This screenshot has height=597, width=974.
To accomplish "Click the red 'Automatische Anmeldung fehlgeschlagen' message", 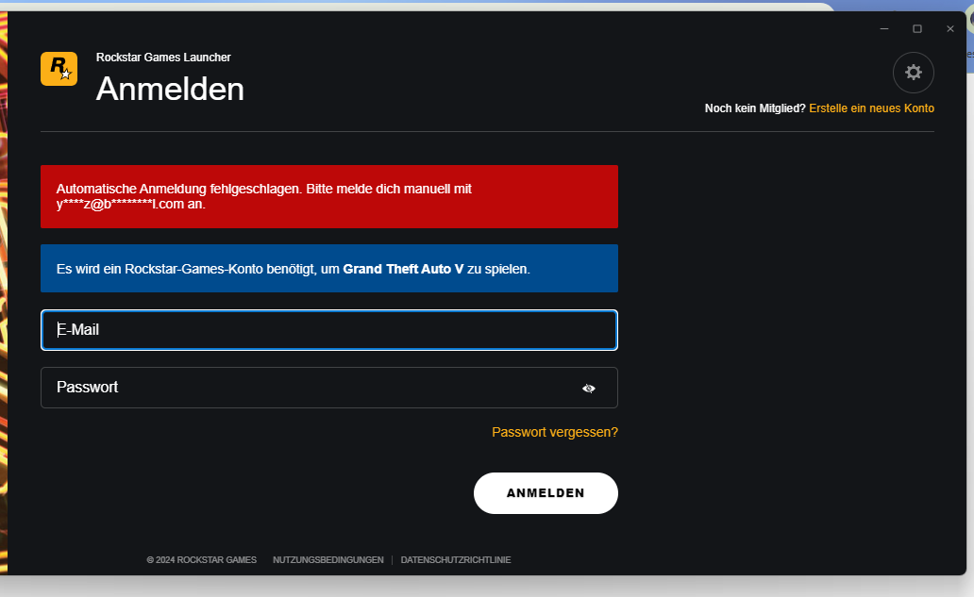I will pyautogui.click(x=329, y=197).
